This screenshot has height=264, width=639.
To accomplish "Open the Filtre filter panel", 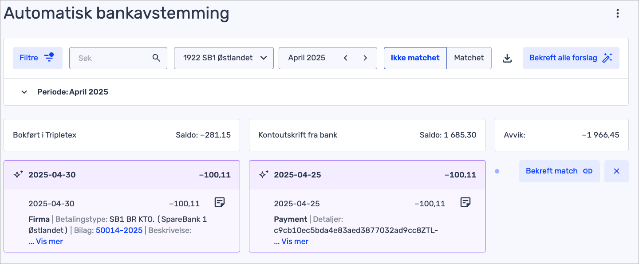I will (x=38, y=58).
